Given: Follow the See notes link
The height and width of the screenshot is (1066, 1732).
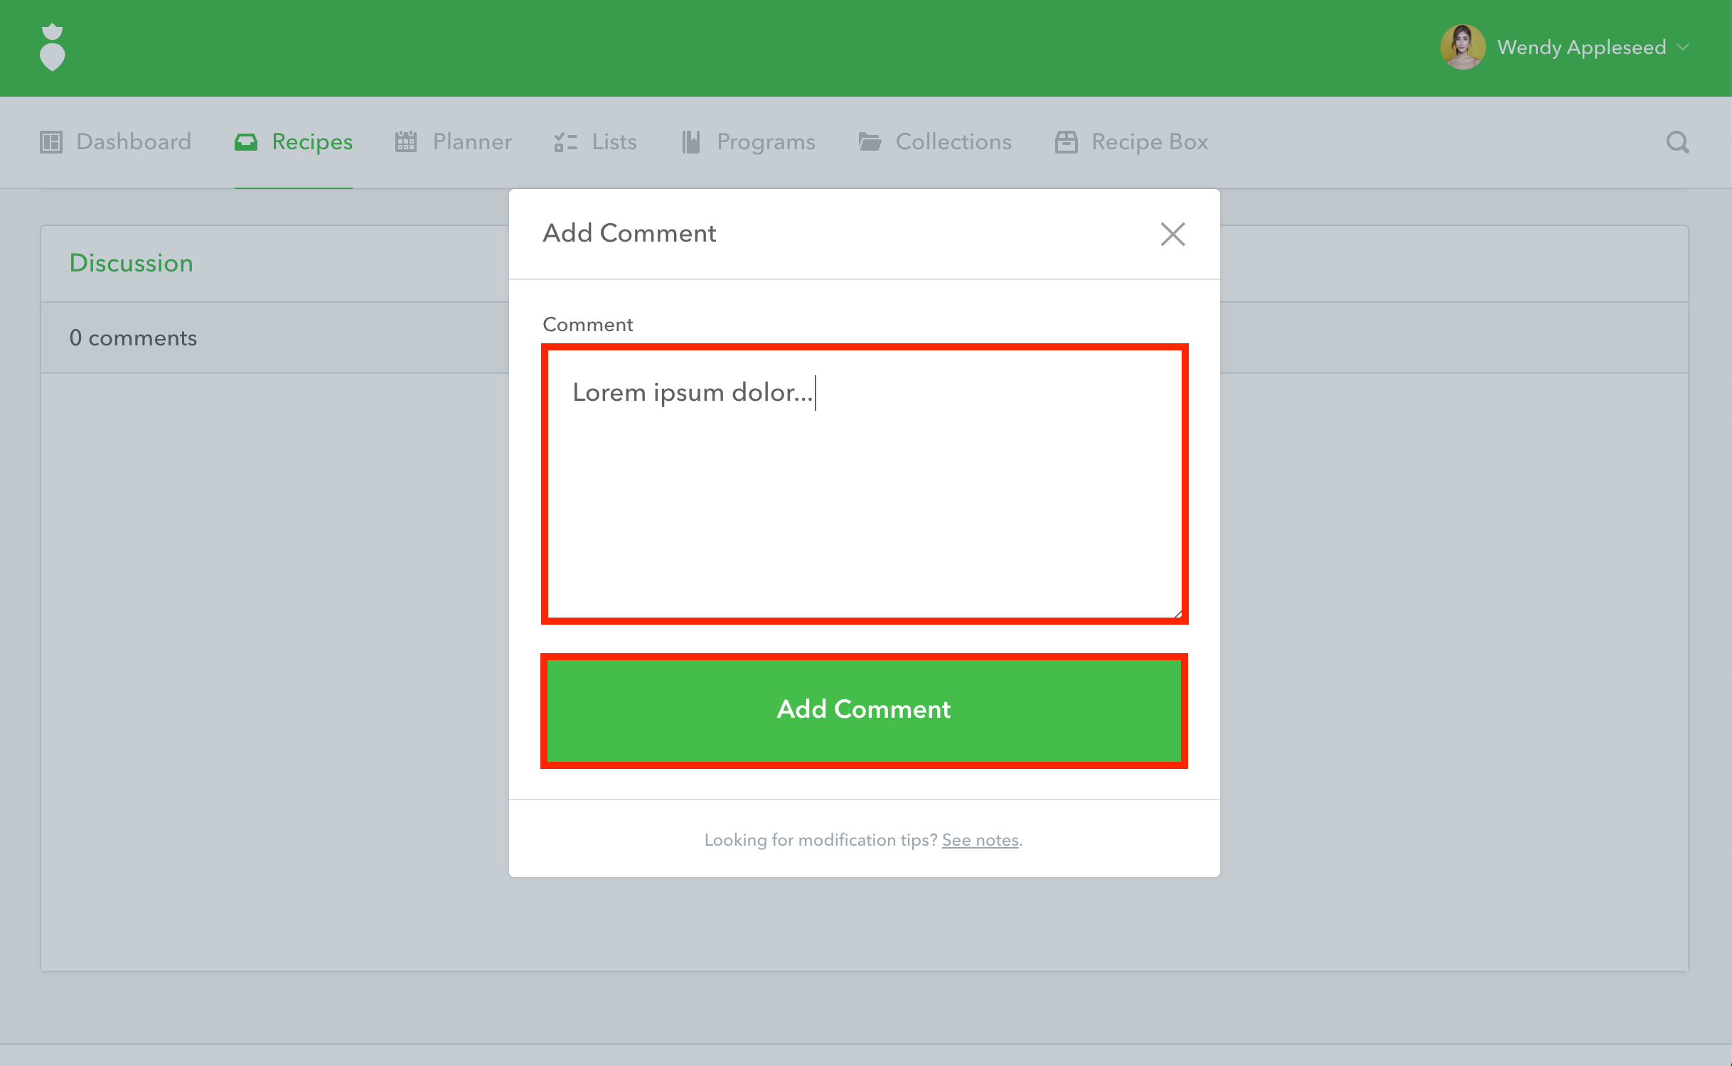Looking at the screenshot, I should 980,840.
